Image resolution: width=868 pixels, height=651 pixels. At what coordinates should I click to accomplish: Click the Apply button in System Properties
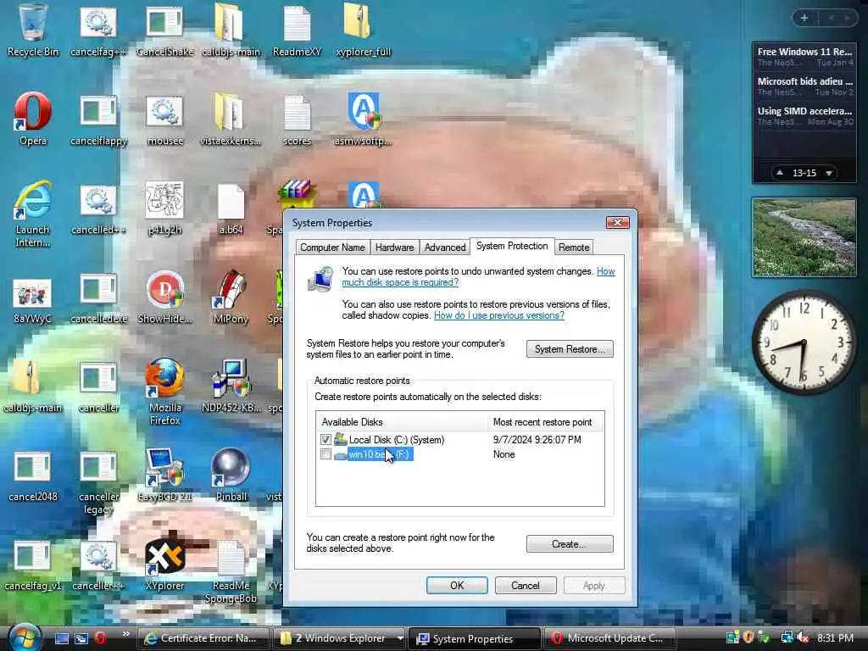(x=594, y=586)
